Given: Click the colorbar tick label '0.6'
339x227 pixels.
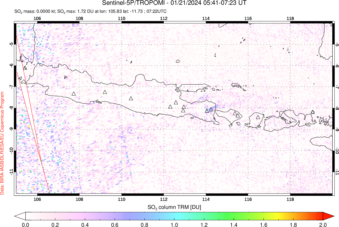Looking at the screenshot, I should 115,224.
